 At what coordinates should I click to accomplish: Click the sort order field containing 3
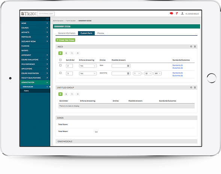coord(69,73)
